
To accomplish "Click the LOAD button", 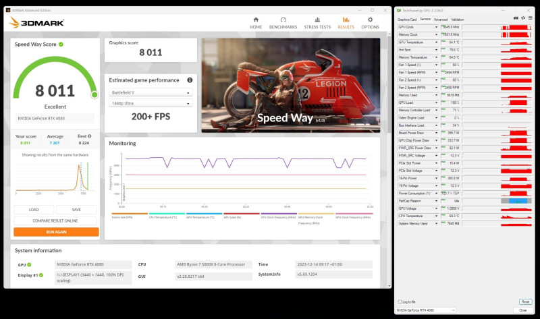I will pos(34,210).
